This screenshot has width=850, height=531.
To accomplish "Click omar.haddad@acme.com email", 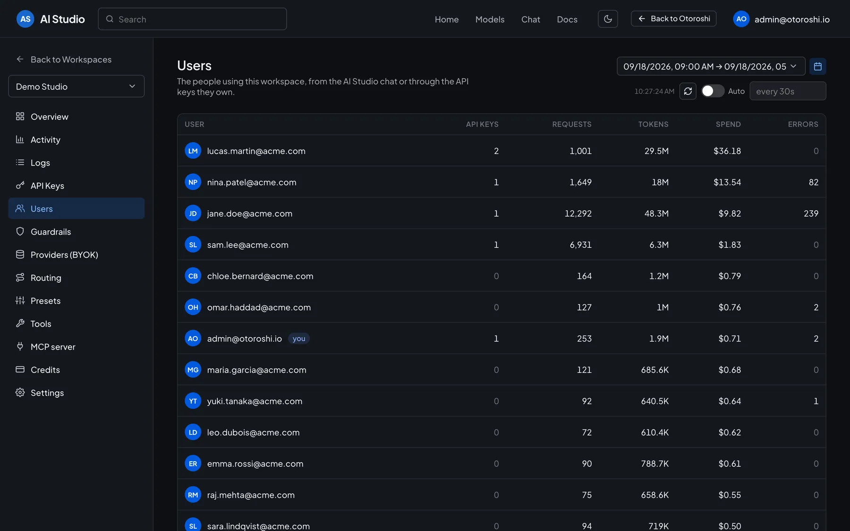I will pyautogui.click(x=259, y=307).
